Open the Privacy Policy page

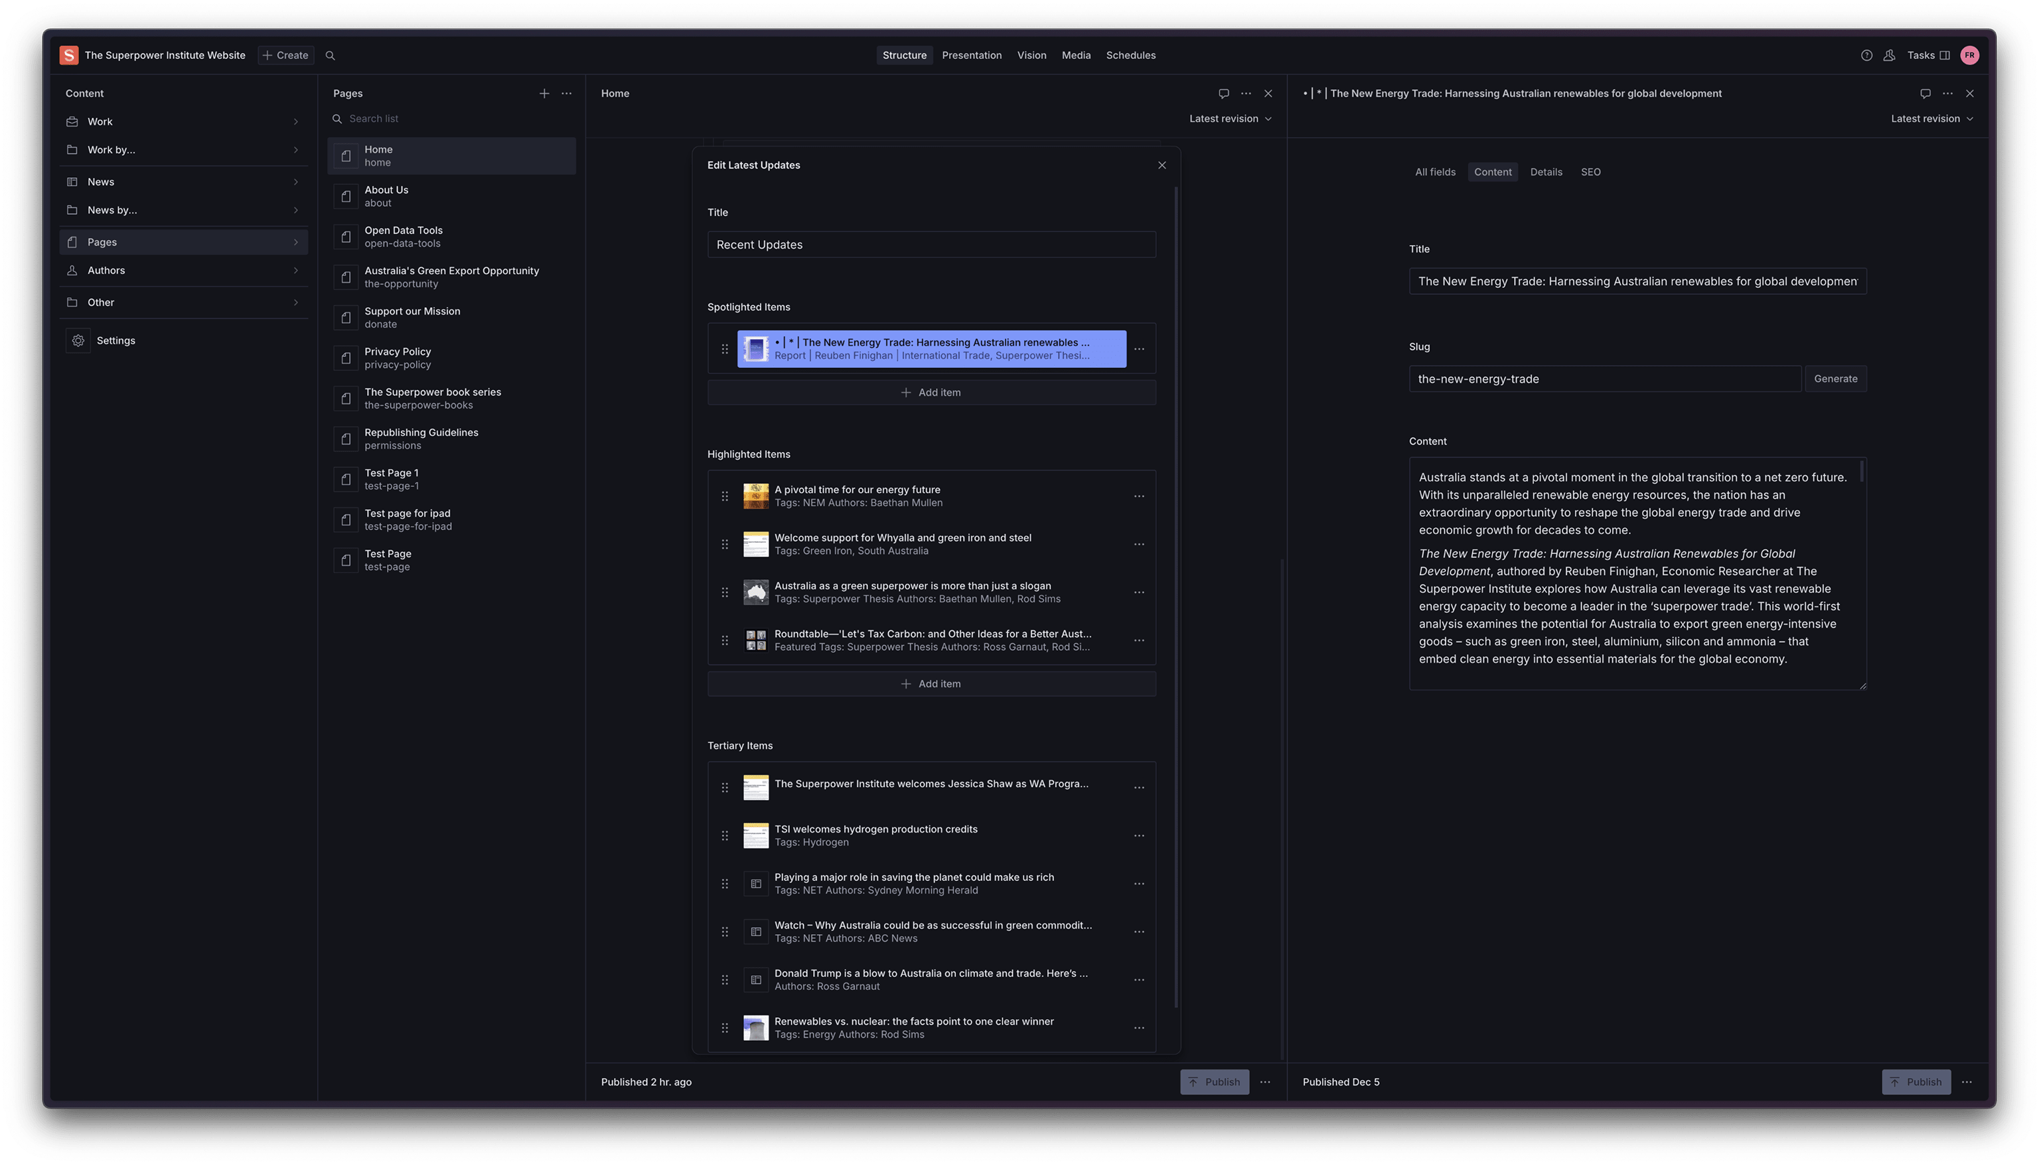(x=451, y=358)
